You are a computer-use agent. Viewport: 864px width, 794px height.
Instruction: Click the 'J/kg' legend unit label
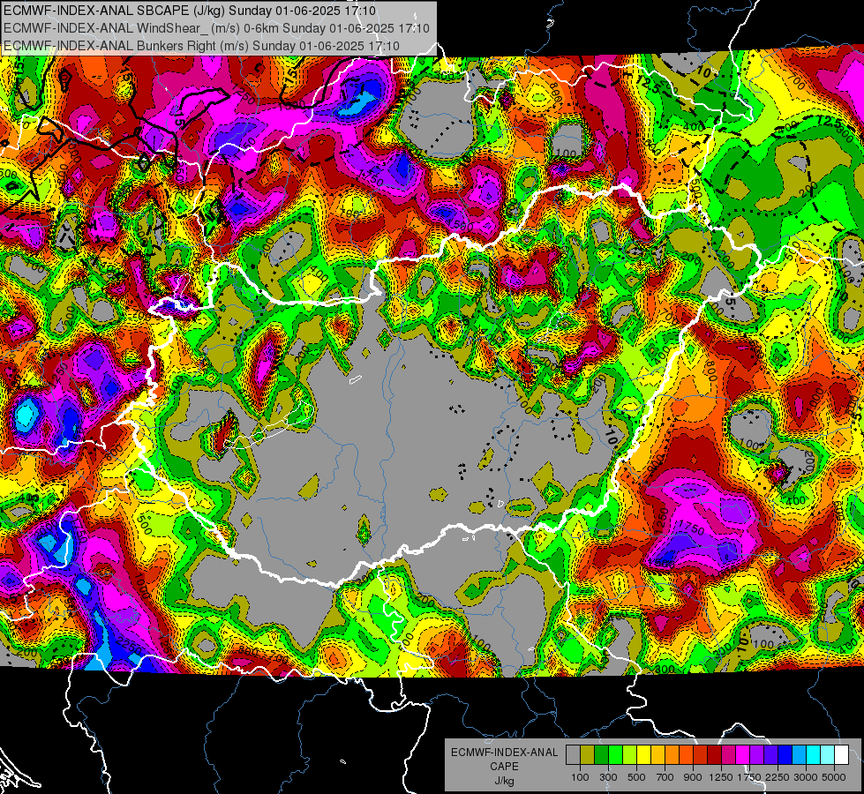504,781
